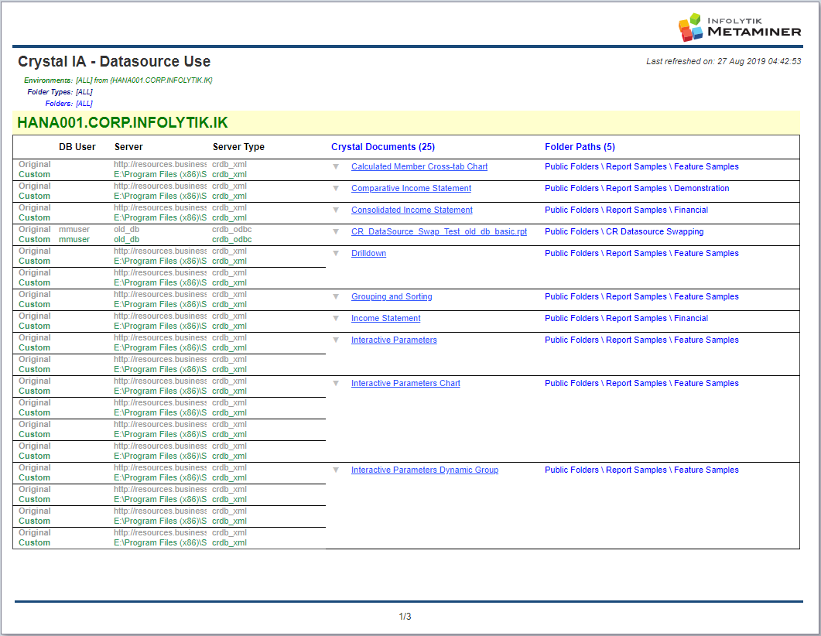Click the green old_db server cell
Image resolution: width=821 pixels, height=636 pixels.
click(x=127, y=240)
